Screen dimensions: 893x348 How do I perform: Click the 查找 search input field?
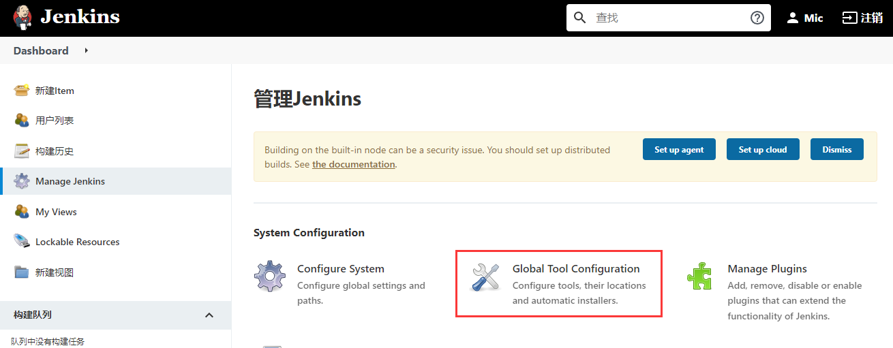[x=668, y=18]
